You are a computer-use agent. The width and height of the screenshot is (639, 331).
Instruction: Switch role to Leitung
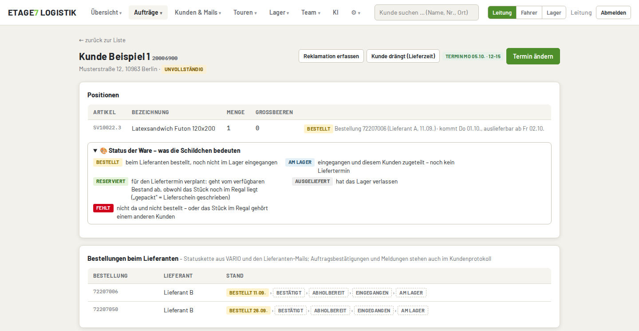click(x=502, y=12)
